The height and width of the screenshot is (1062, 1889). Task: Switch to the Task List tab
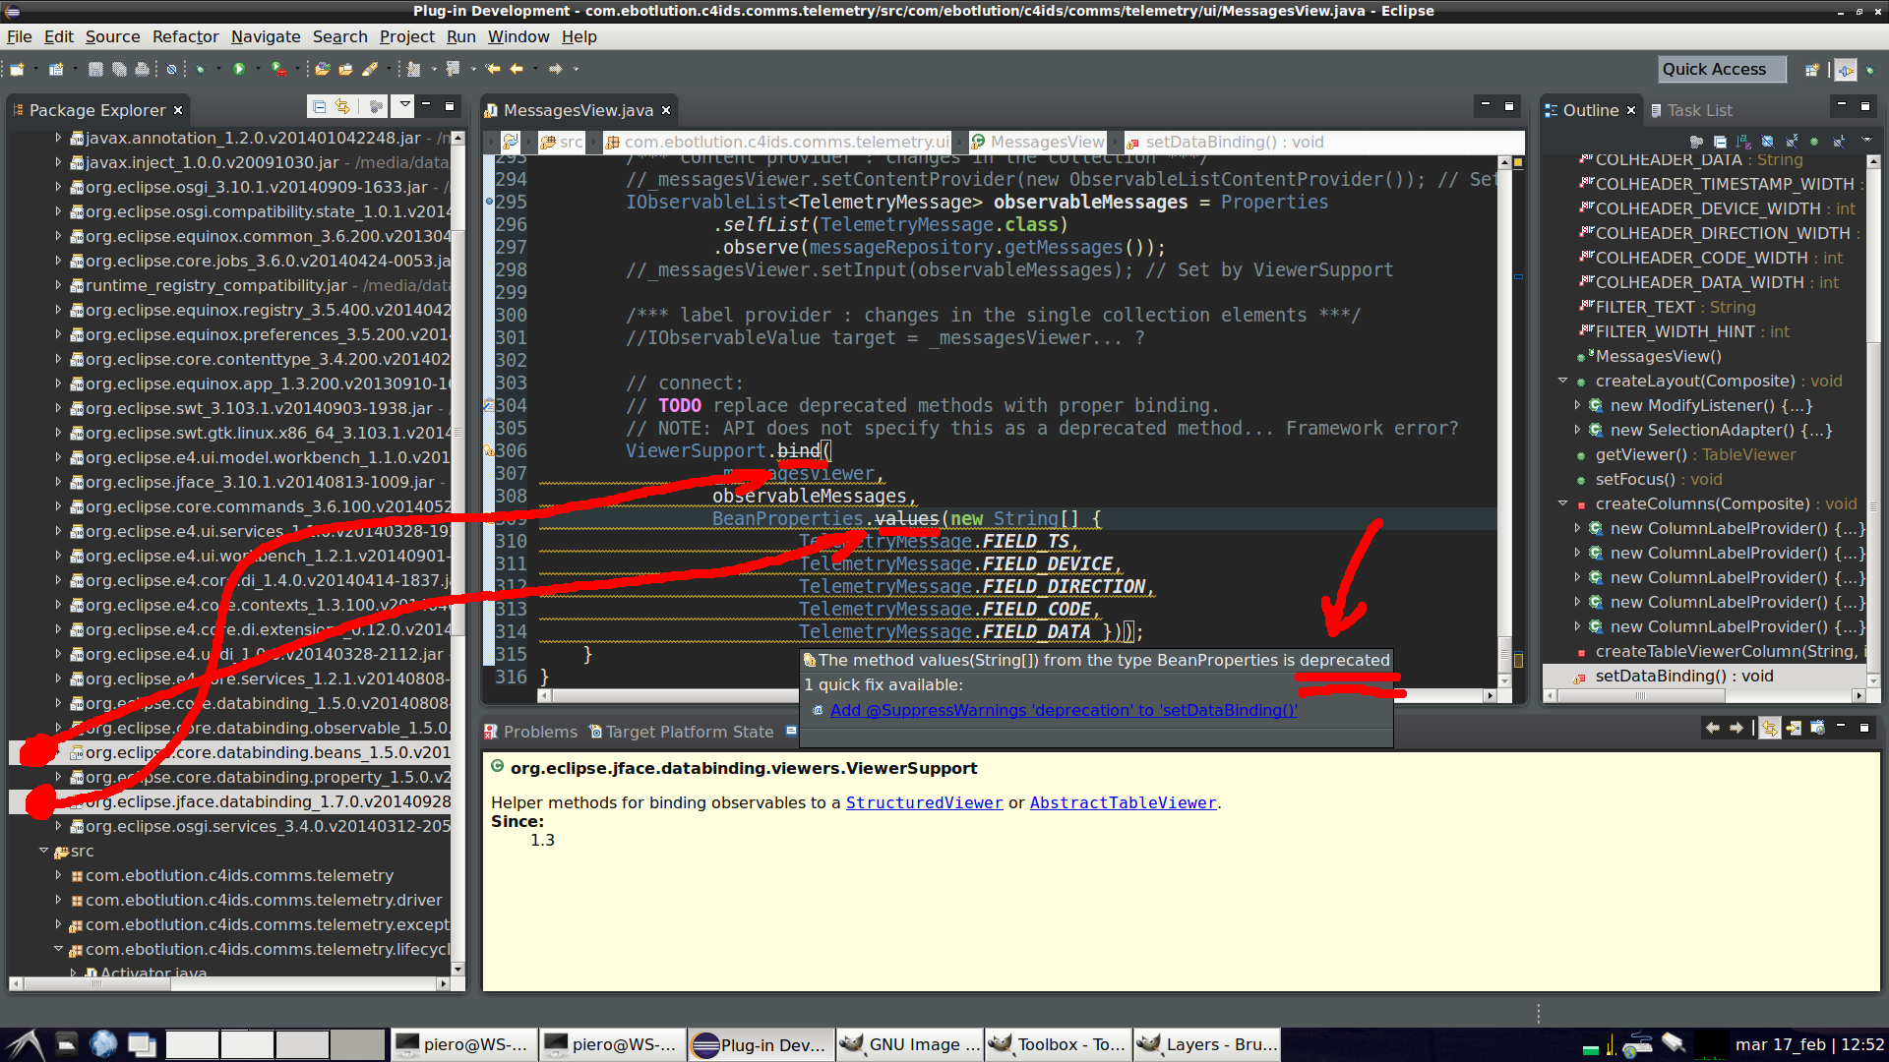pos(1692,110)
